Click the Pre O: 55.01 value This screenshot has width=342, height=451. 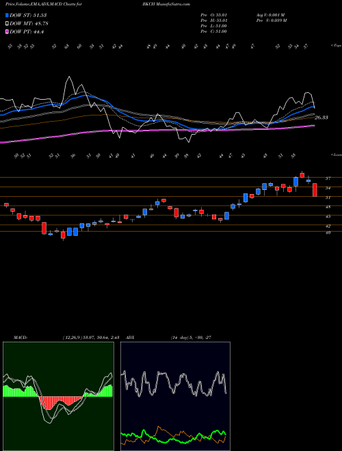[x=213, y=15]
